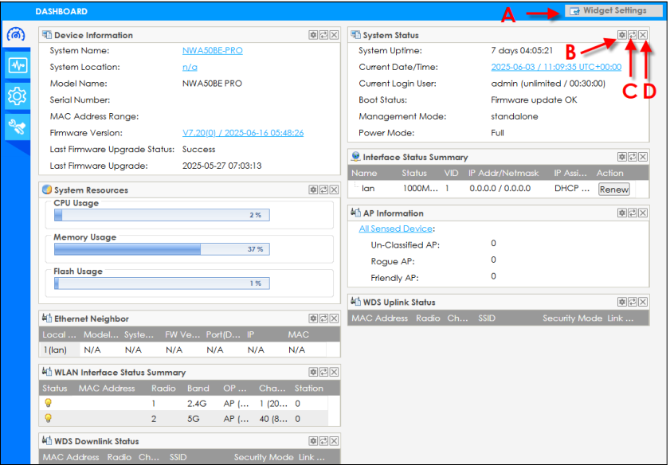
Task: Click the Widget Settings button
Action: click(613, 11)
